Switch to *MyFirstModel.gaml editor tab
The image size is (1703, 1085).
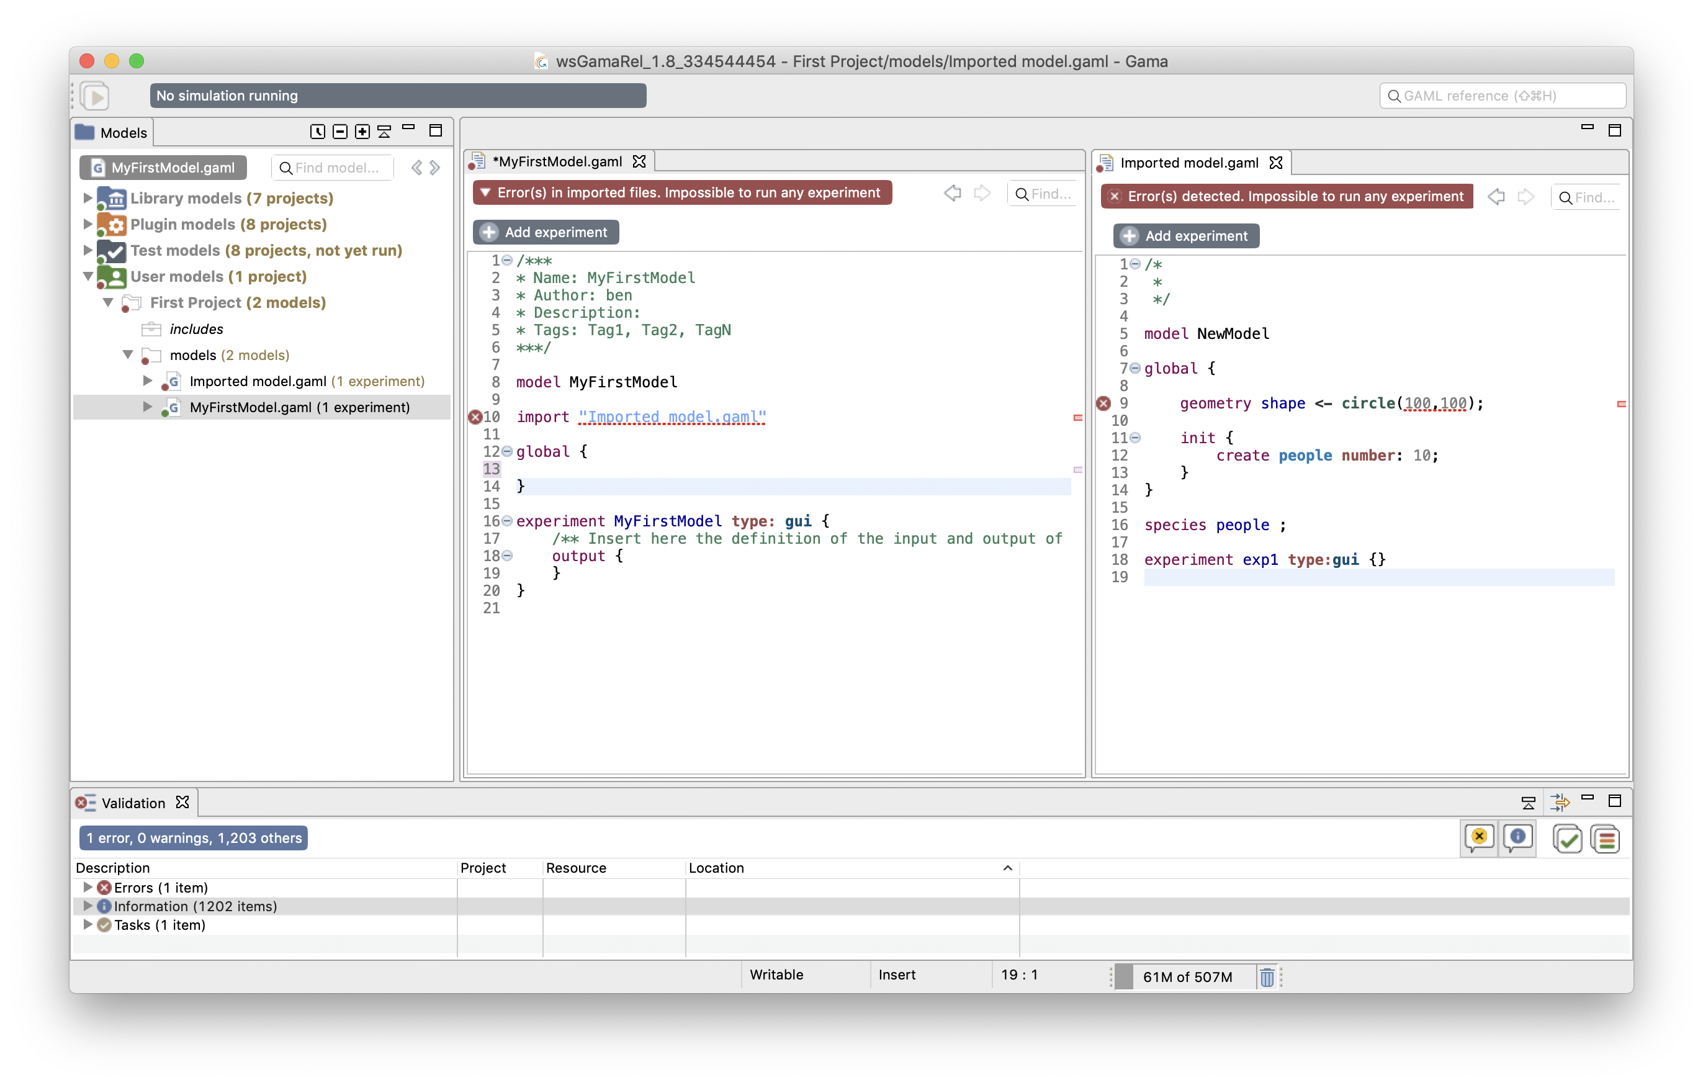point(557,162)
